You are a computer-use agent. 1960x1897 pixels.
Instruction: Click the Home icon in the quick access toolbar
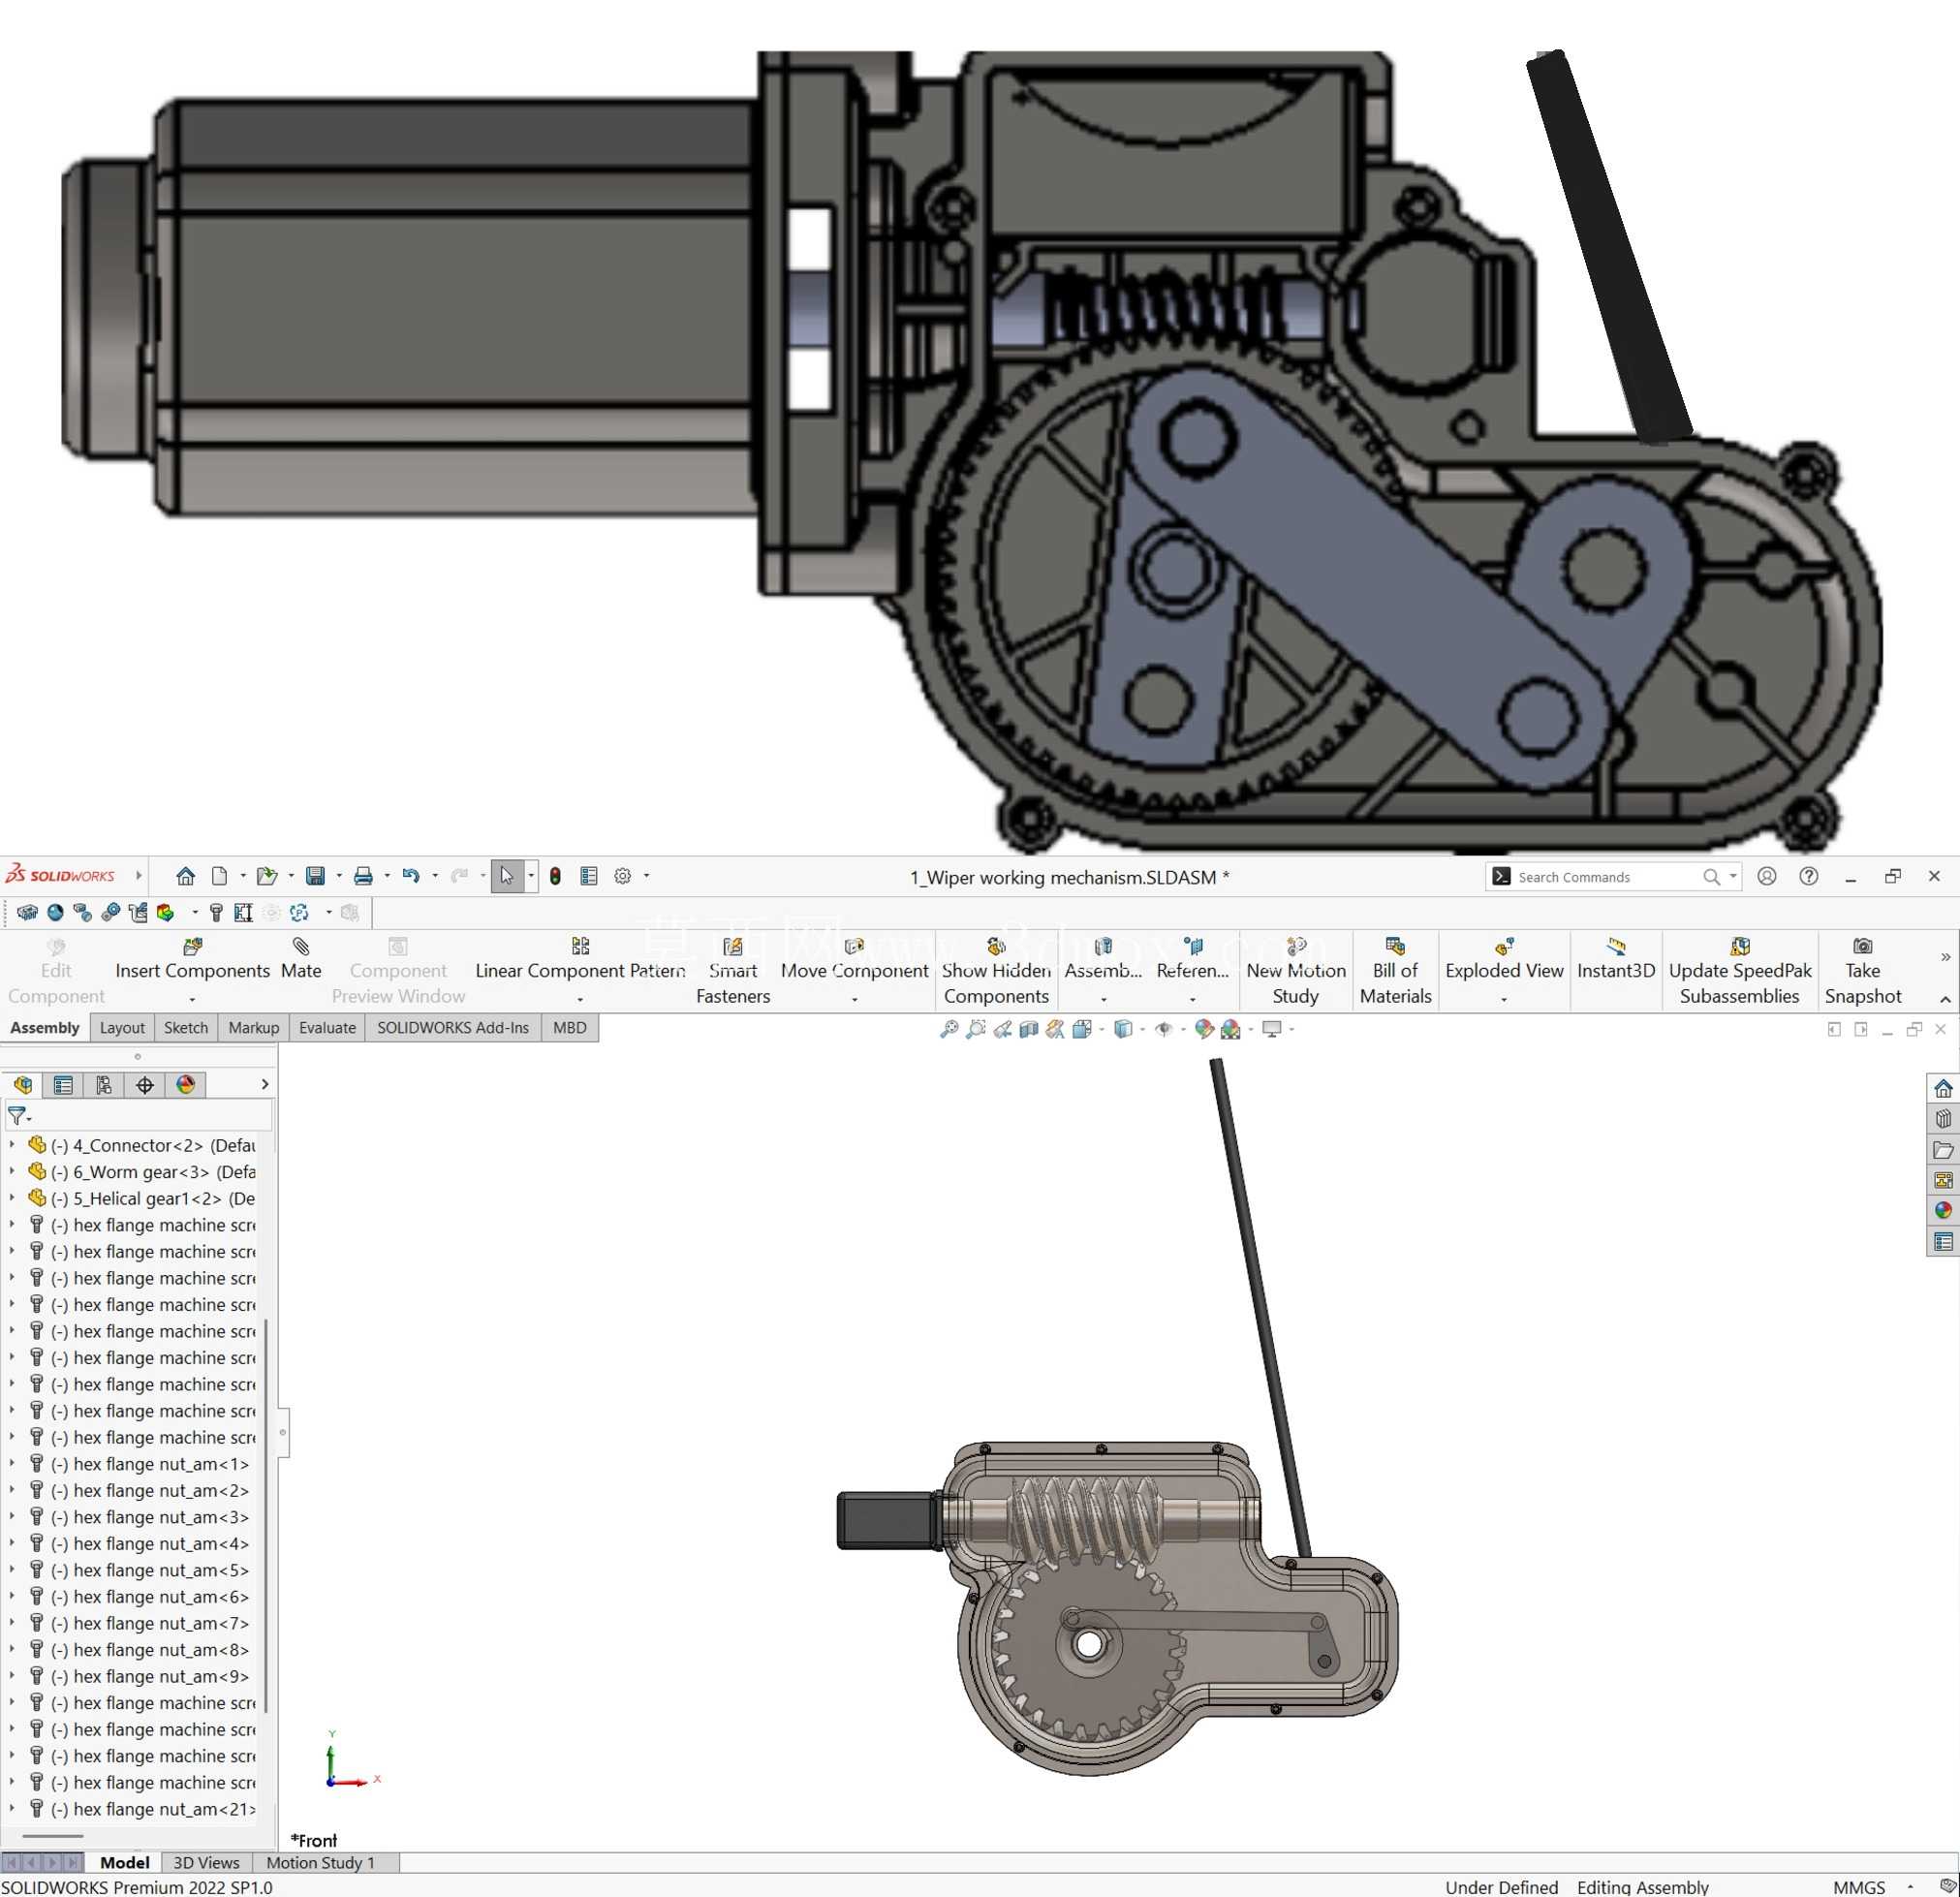click(x=186, y=876)
